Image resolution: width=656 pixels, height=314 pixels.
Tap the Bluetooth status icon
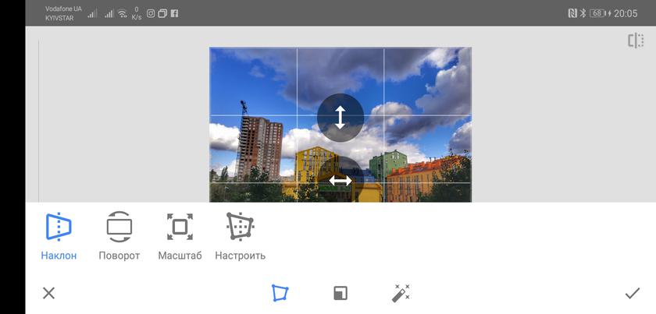[582, 13]
